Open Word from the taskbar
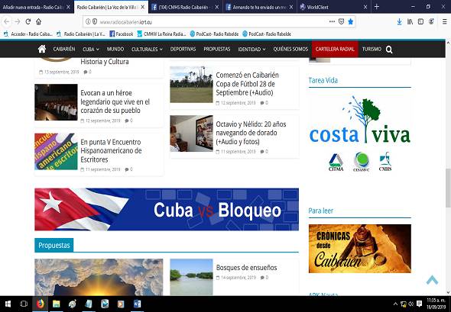451x312 pixels. (x=137, y=304)
